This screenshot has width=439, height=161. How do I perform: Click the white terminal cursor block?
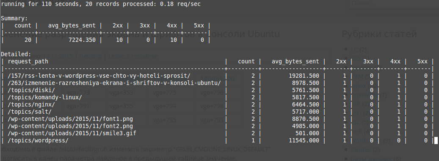click(x=436, y=141)
